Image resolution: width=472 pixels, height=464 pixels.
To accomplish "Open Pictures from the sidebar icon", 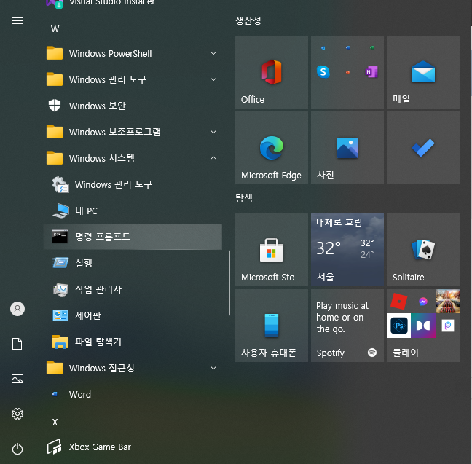I will [x=17, y=379].
